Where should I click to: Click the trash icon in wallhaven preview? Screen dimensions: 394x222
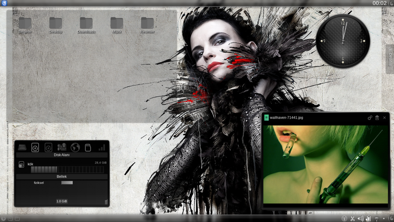(x=377, y=117)
